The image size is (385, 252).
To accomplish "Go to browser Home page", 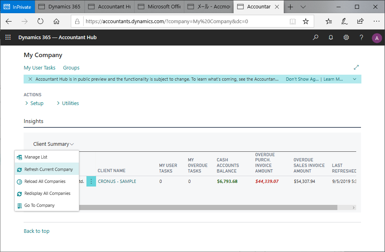I will tap(56, 21).
